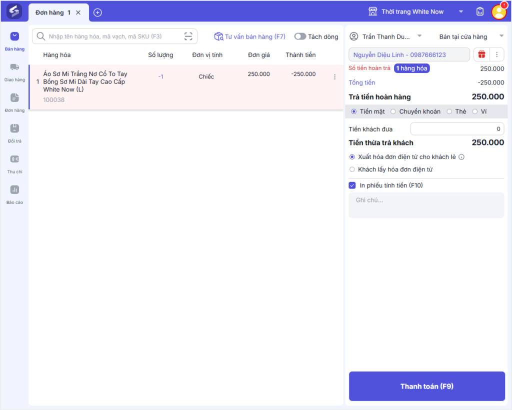Add a new order tab with plus icon
Image resolution: width=512 pixels, height=410 pixels.
[x=97, y=12]
